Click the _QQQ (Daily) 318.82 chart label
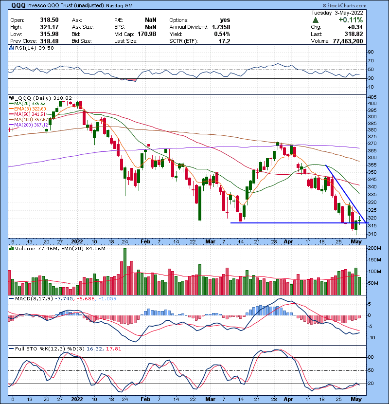Screen dimensions: 389x404 pos(43,98)
